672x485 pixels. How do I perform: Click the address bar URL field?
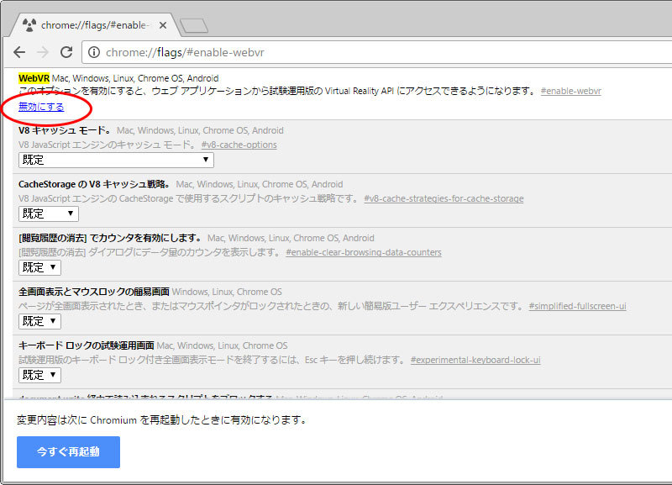[x=377, y=52]
